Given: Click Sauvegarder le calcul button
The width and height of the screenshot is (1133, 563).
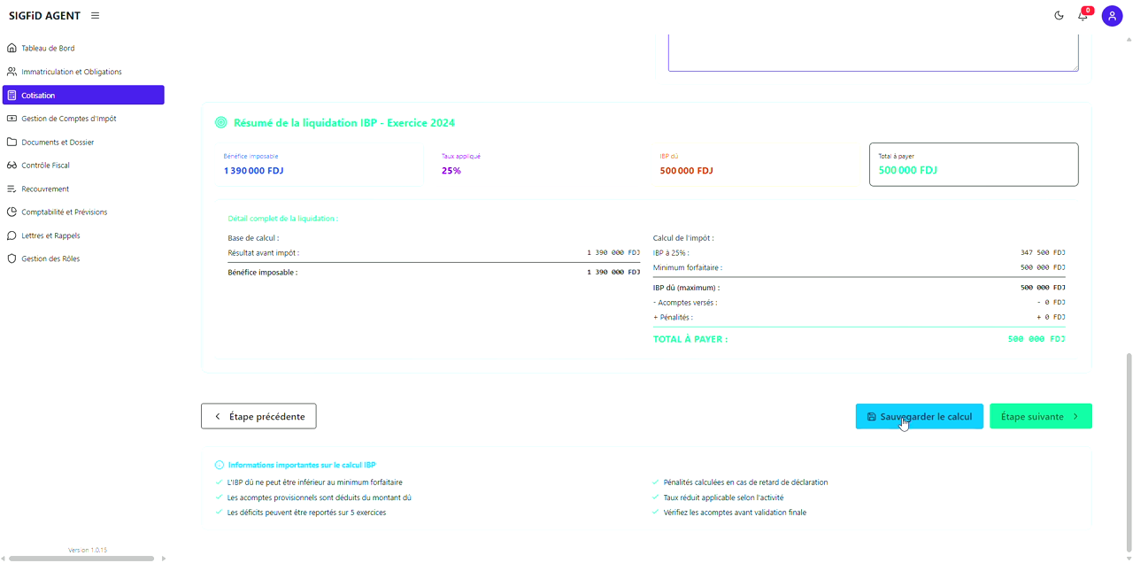Looking at the screenshot, I should tap(919, 417).
